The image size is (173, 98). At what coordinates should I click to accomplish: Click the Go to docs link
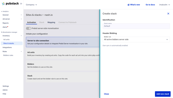click(x=150, y=5)
